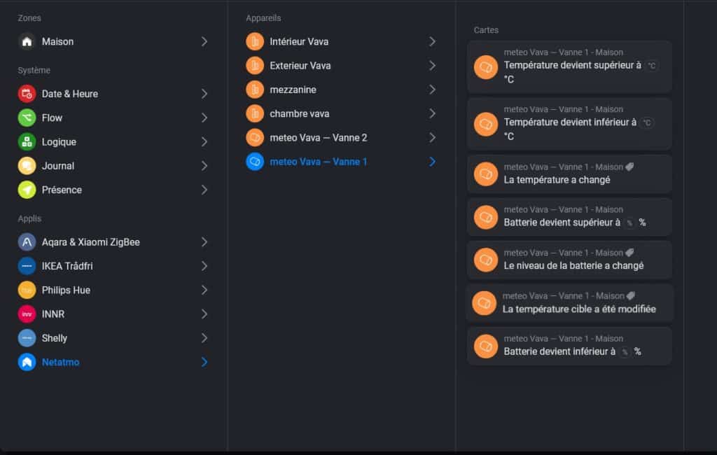Expand the Aqara & Xiaomi ZigBee chevron
This screenshot has width=717, height=455.
(x=204, y=242)
